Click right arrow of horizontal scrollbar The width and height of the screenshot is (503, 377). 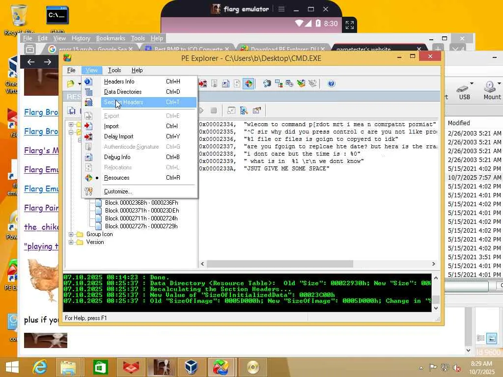click(433, 264)
